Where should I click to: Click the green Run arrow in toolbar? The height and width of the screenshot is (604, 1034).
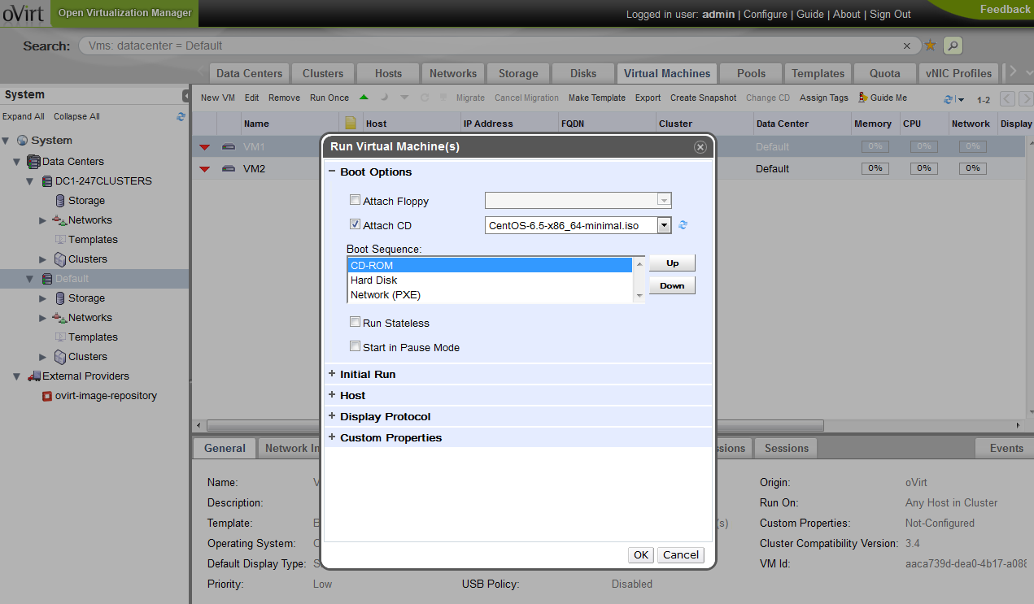364,98
